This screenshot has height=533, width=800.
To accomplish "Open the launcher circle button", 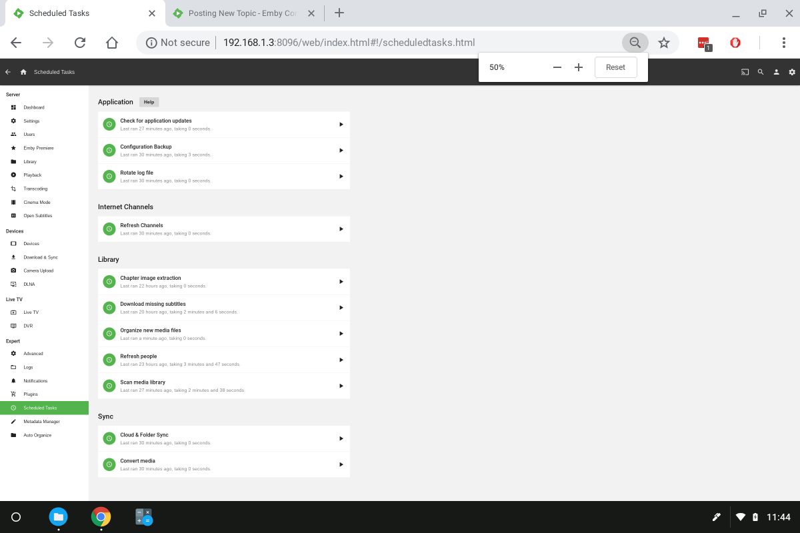I will 17,517.
